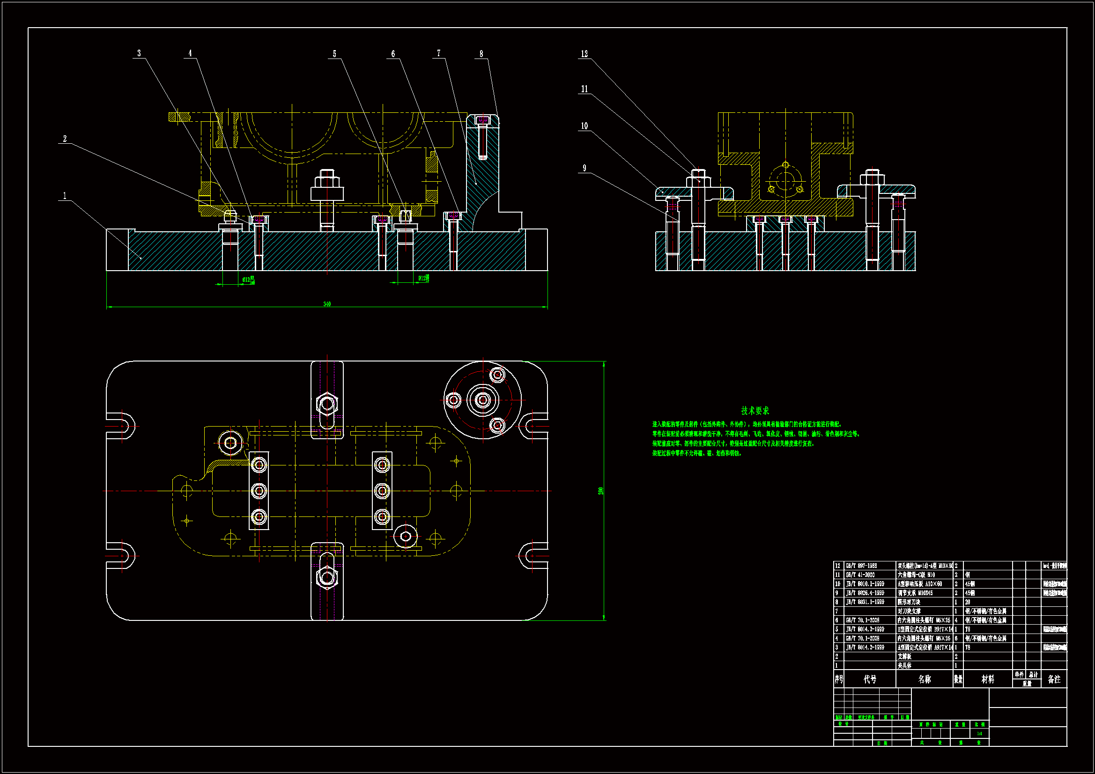Viewport: 1095px width, 774px height.
Task: Select top hex nut in plan view
Action: [327, 404]
